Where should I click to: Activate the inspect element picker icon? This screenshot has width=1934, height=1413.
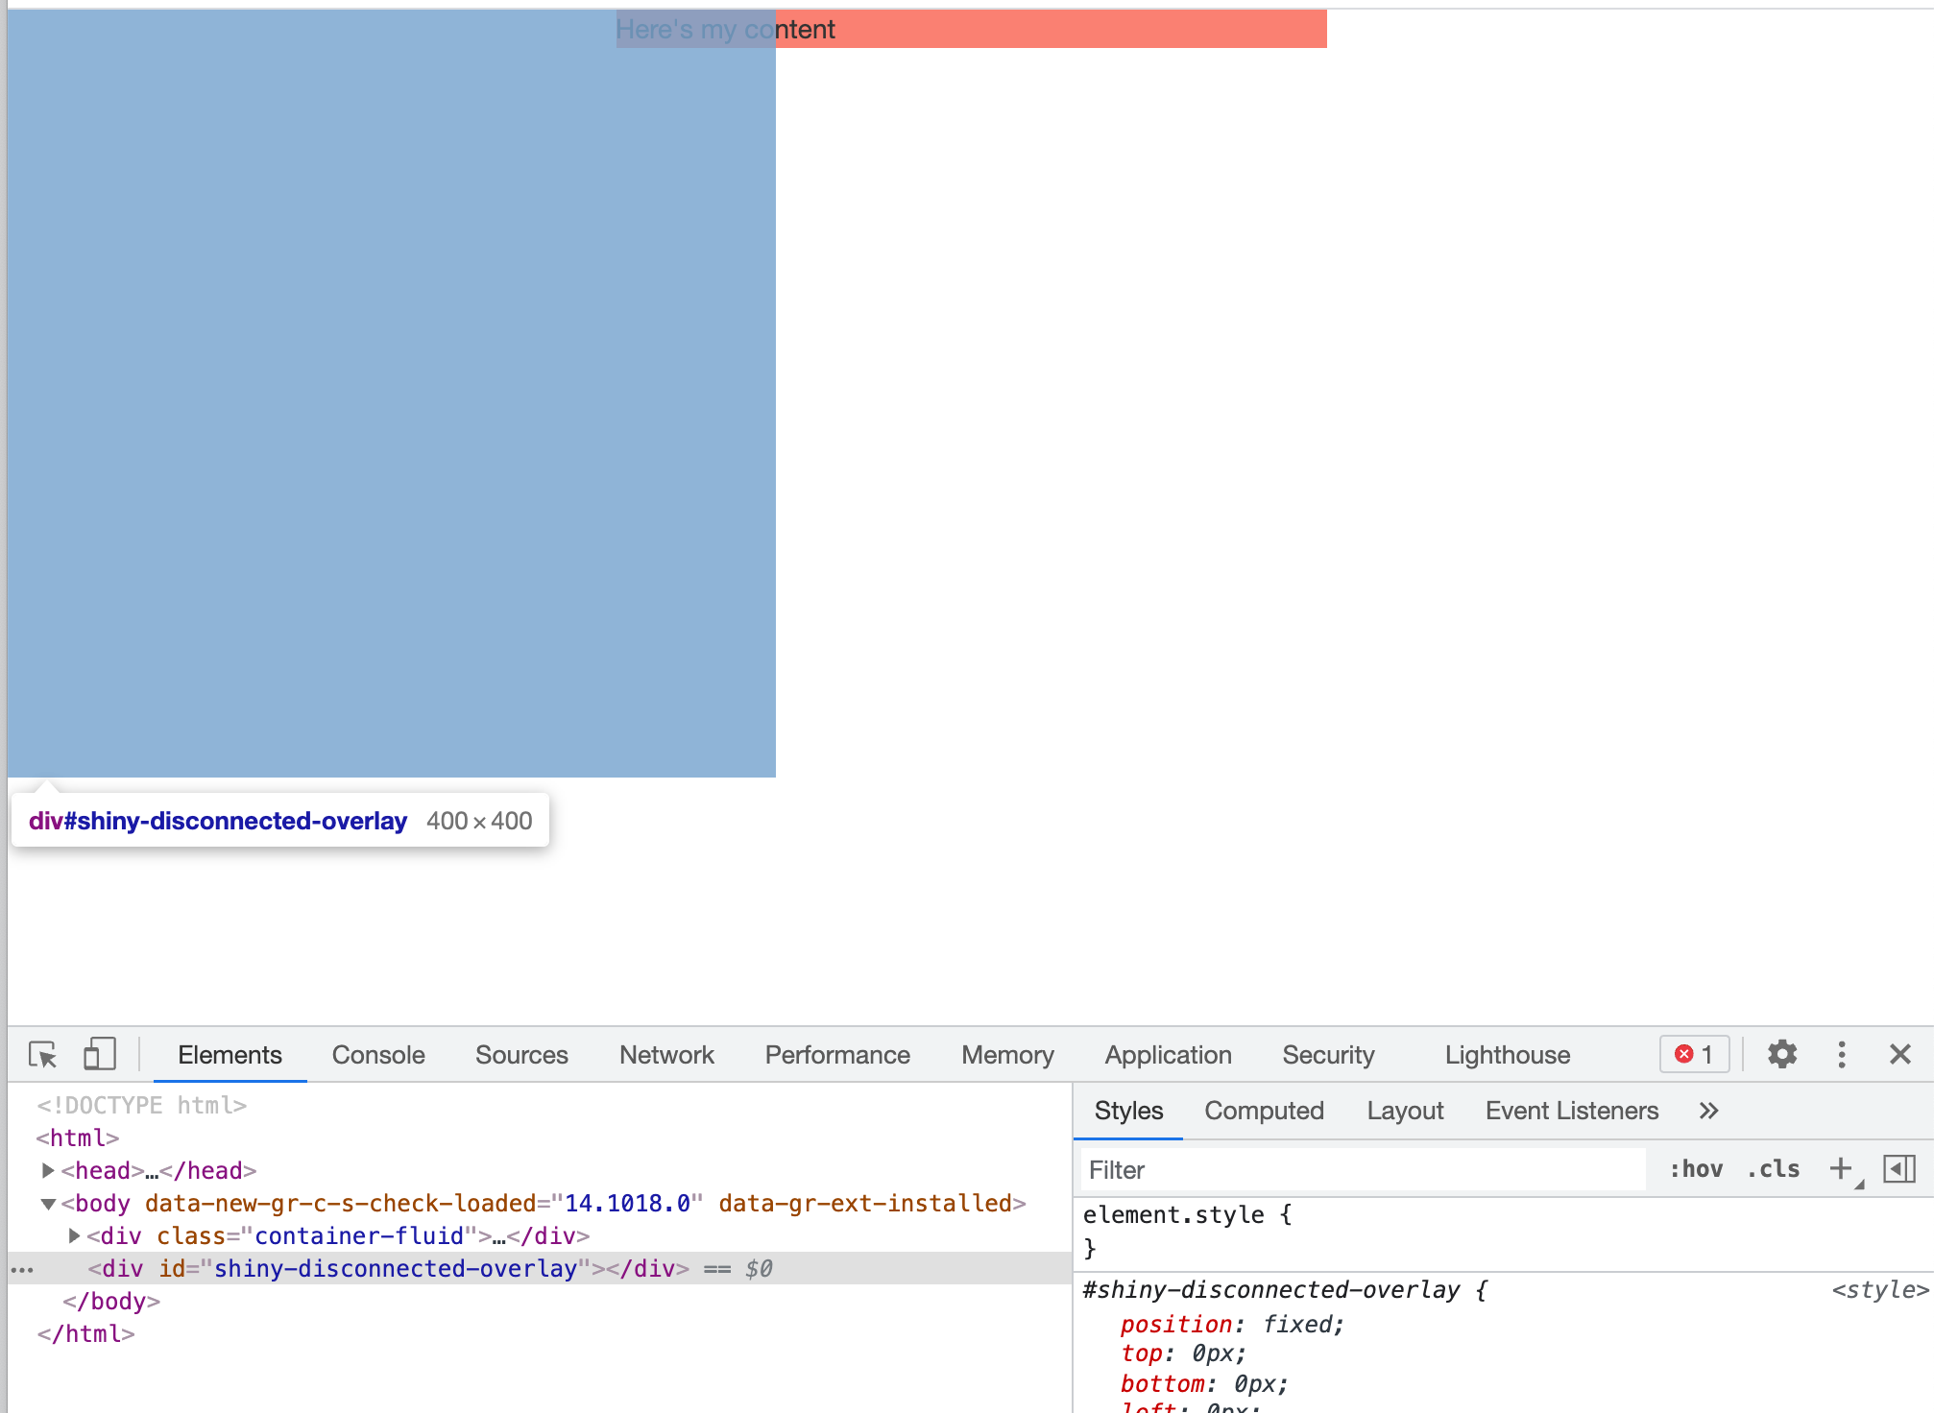pyautogui.click(x=42, y=1054)
